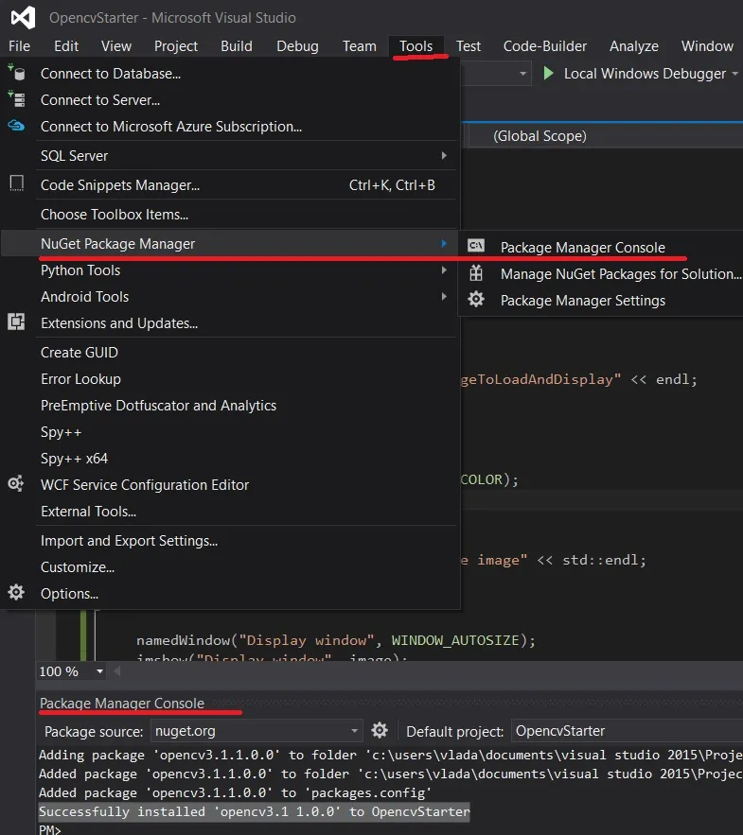This screenshot has height=835, width=743.
Task: Expand the Android Tools submenu arrow
Action: 444,297
